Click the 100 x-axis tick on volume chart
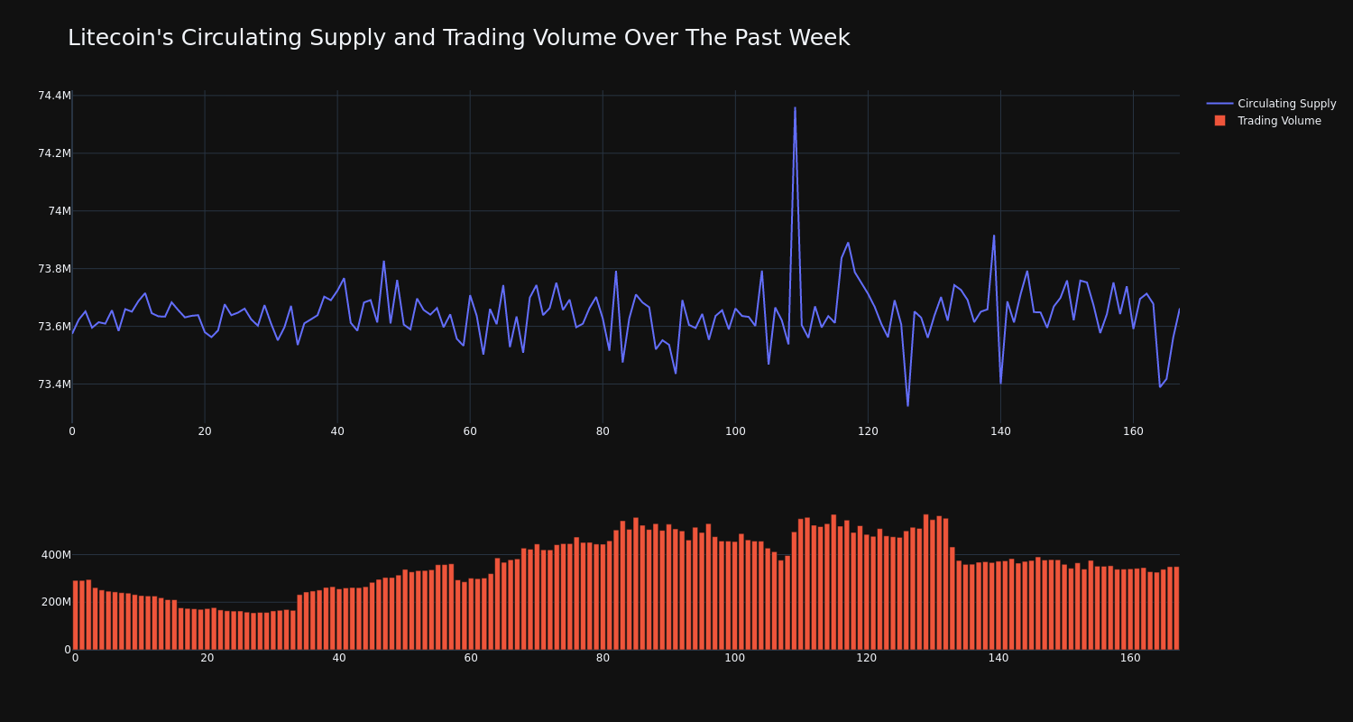 pos(735,658)
